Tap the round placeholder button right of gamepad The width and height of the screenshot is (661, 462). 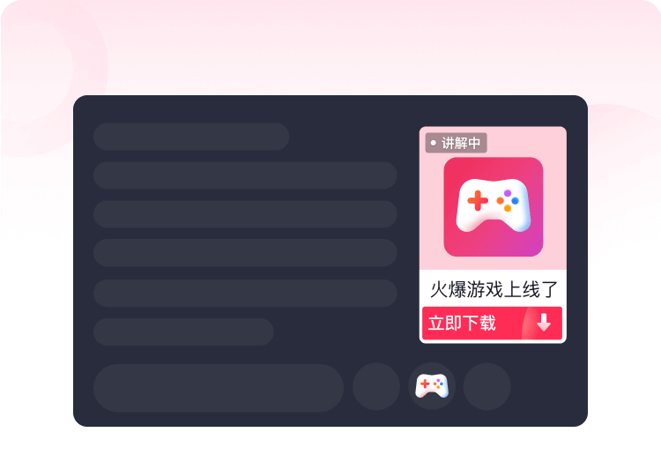486,386
